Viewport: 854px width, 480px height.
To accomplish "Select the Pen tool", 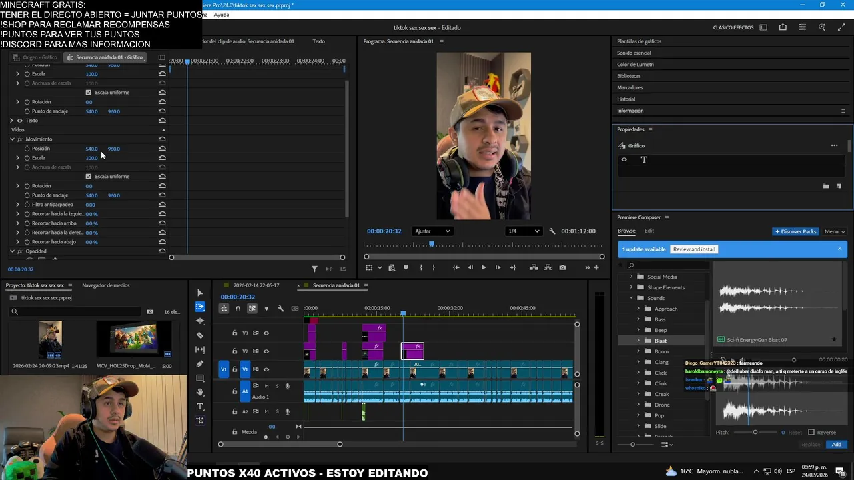I will coord(200,364).
